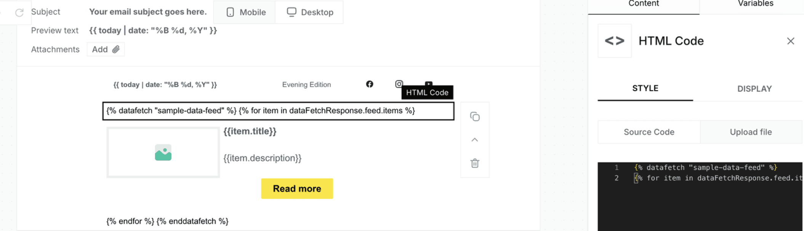Select the Content tab
Viewport: 804px width, 231px height.
pos(644,4)
